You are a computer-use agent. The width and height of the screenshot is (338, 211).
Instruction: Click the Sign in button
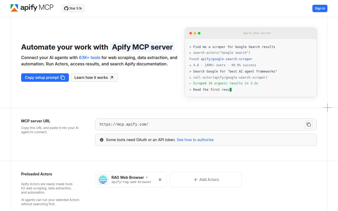coord(320,8)
